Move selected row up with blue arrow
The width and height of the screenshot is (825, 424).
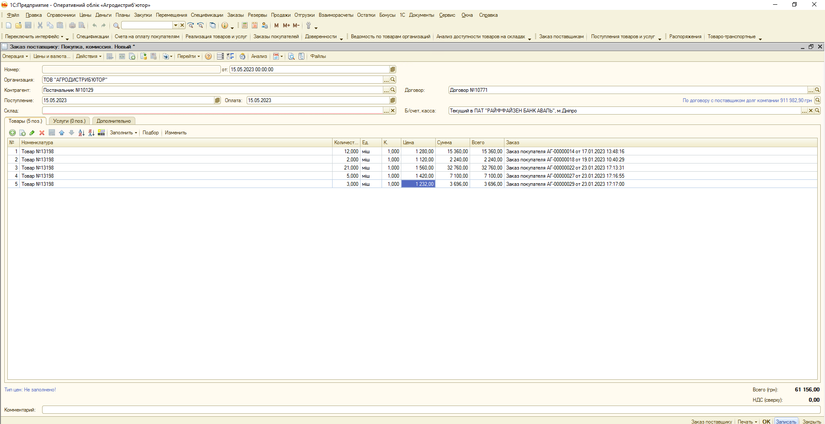(61, 133)
